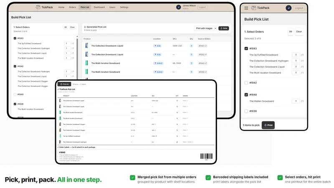Click Print All in the print preview
This screenshot has height=188, width=334.
64,84
